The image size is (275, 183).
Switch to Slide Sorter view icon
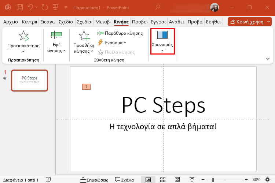[163, 180]
